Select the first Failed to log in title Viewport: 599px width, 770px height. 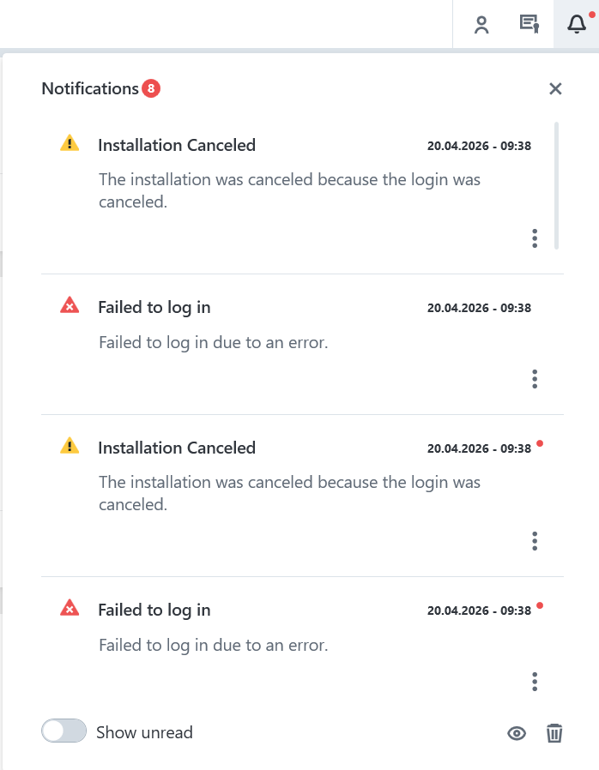pos(154,307)
